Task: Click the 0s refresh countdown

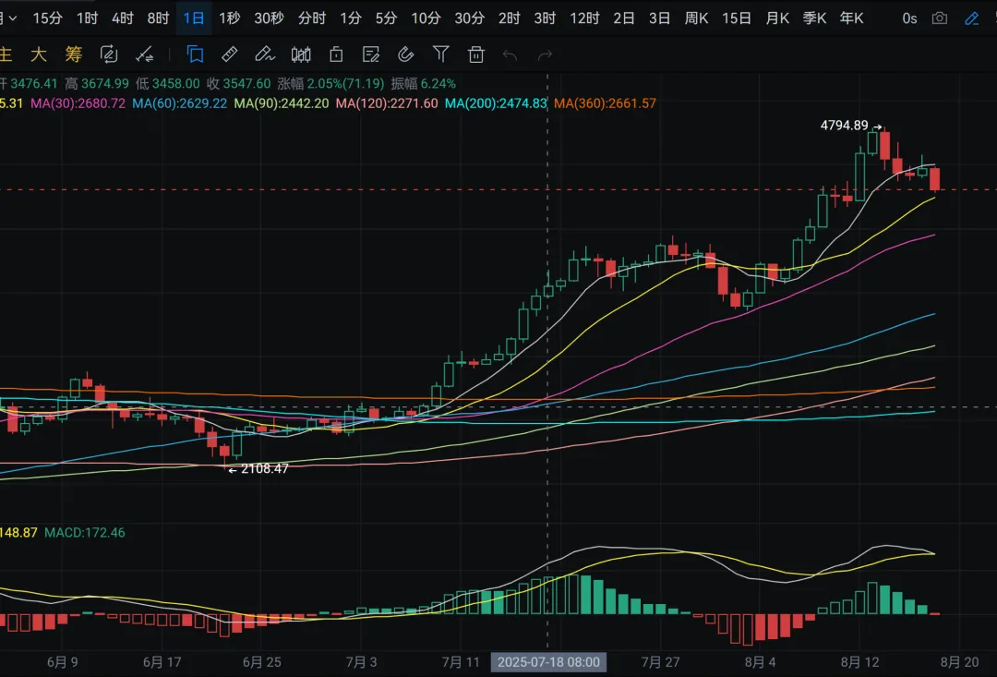Action: point(909,18)
